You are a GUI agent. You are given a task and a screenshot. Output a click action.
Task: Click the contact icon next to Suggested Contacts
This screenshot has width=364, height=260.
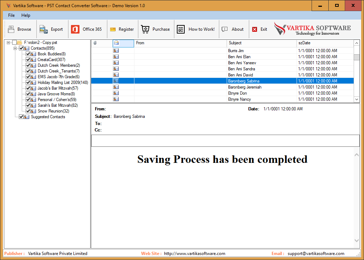26,117
